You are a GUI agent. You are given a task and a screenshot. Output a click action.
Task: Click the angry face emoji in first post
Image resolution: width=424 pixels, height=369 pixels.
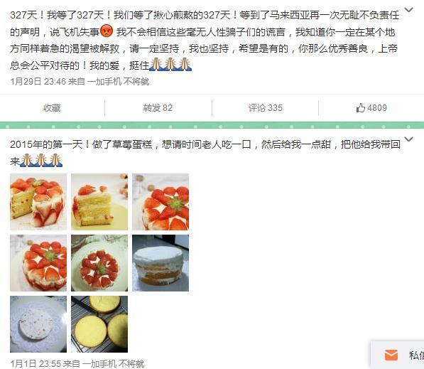(107, 31)
